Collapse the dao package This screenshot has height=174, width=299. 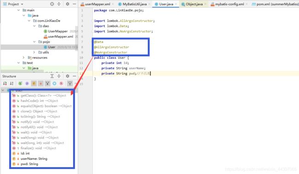[x=34, y=26]
